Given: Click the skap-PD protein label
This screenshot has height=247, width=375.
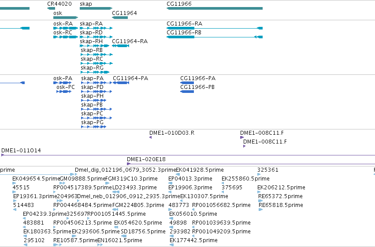Looking at the screenshot, I should click(92, 87).
